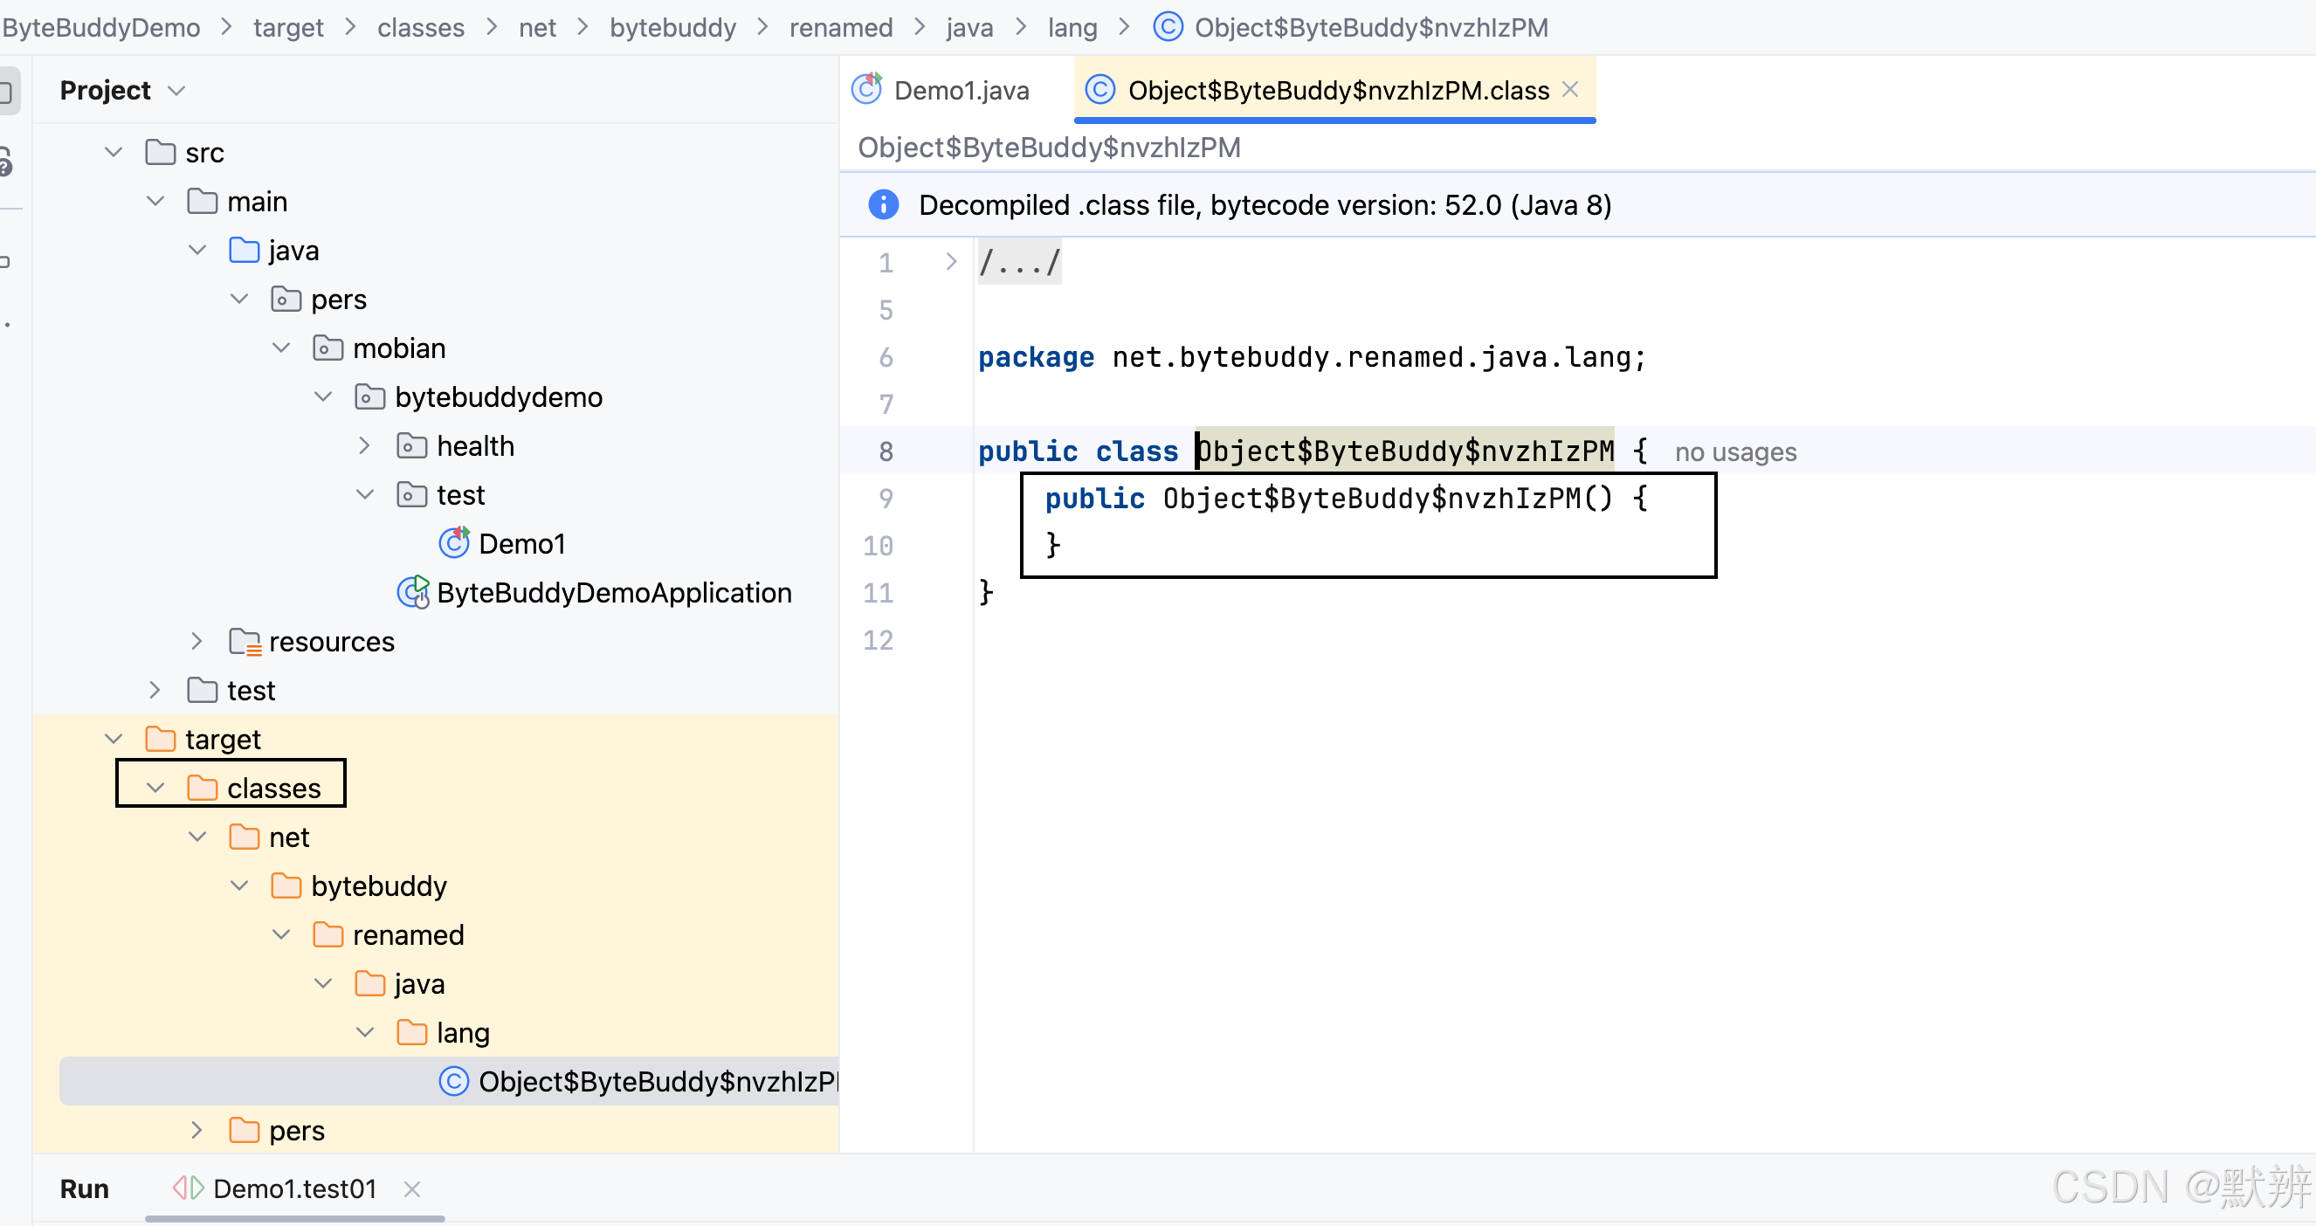This screenshot has width=2316, height=1226.
Task: Collapse the classes folder
Action: pos(155,789)
